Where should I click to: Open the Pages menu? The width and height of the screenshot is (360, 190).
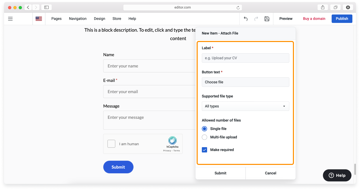pyautogui.click(x=56, y=19)
